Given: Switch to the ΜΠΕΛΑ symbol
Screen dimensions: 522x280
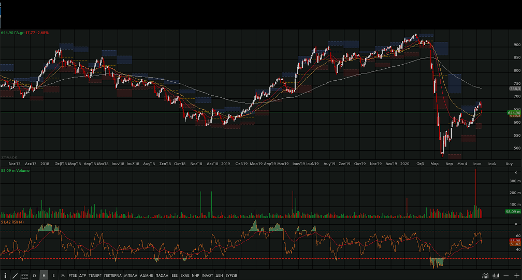Looking at the screenshot, I should click(130, 275).
